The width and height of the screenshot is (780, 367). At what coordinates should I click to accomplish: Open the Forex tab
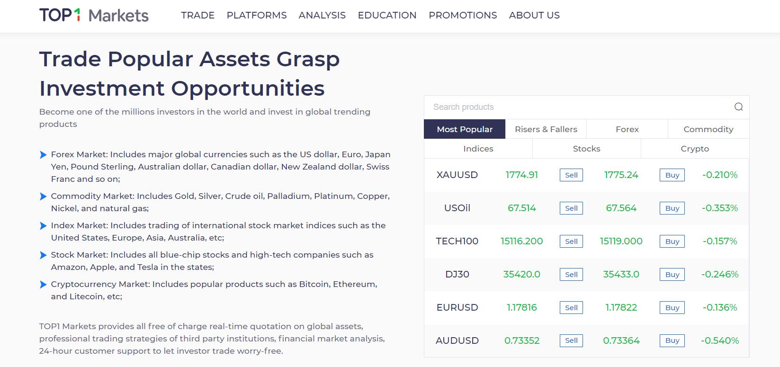[x=627, y=129]
